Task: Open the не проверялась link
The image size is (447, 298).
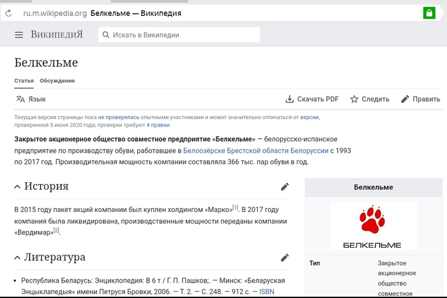Action: [119, 117]
